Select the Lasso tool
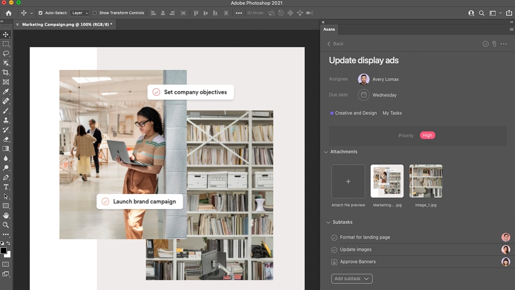The height and width of the screenshot is (290, 515). pos(6,53)
